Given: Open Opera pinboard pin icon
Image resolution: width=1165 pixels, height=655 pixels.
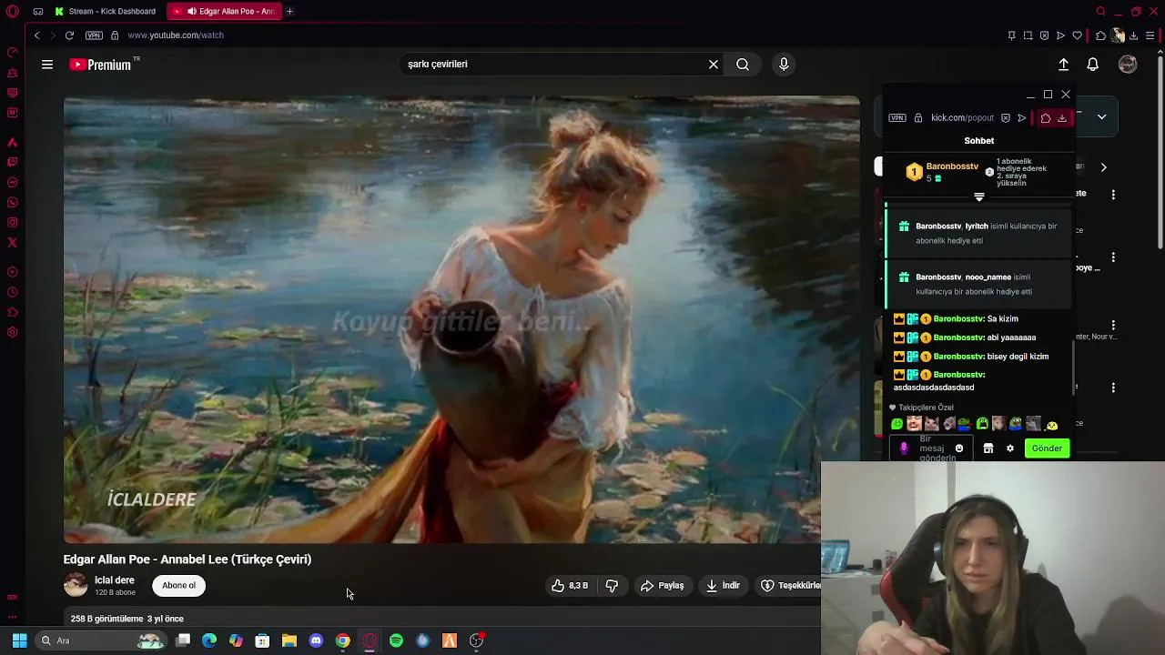Looking at the screenshot, I should [1011, 35].
